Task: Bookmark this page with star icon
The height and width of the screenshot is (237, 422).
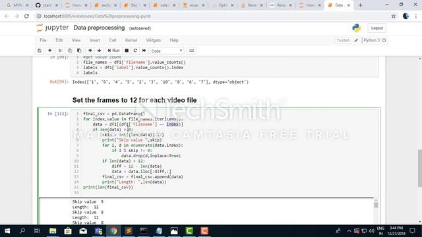Action: (x=394, y=16)
